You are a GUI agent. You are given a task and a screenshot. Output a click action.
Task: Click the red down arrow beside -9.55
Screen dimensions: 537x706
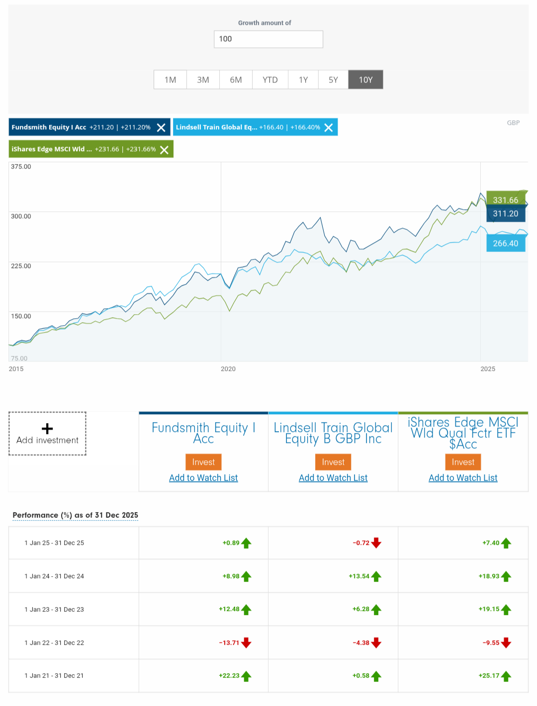pyautogui.click(x=506, y=643)
